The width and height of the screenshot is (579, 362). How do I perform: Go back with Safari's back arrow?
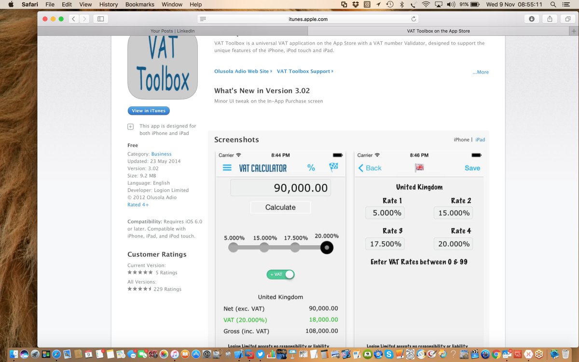[x=73, y=19]
